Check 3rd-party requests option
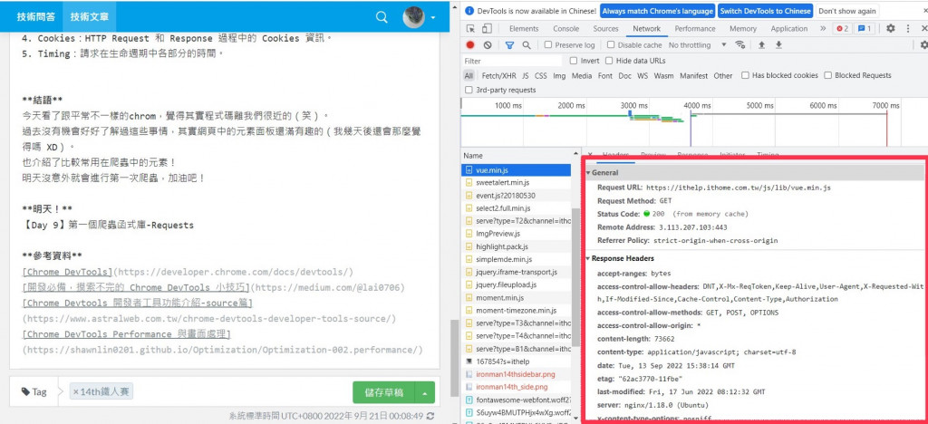 click(x=469, y=90)
